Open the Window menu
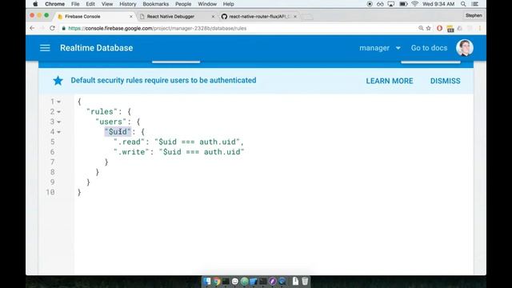The width and height of the screenshot is (512, 288). (x=207, y=4)
